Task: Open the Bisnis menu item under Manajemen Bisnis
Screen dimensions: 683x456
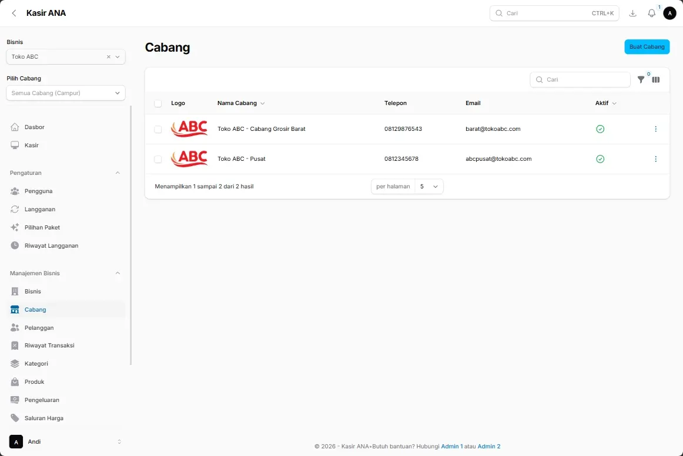Action: click(x=66, y=292)
